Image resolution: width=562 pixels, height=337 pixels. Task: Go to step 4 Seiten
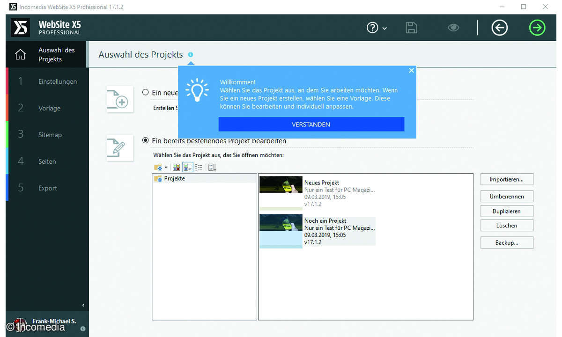(47, 161)
